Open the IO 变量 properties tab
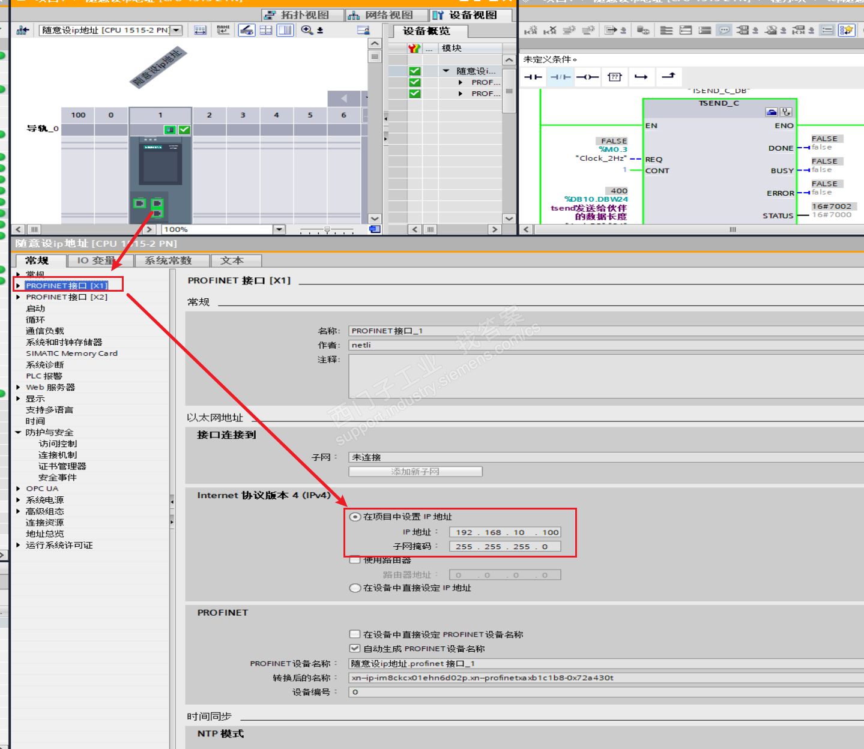 coord(100,260)
